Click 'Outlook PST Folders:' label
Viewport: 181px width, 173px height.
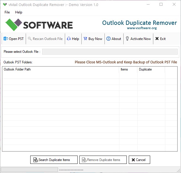coord(18,62)
